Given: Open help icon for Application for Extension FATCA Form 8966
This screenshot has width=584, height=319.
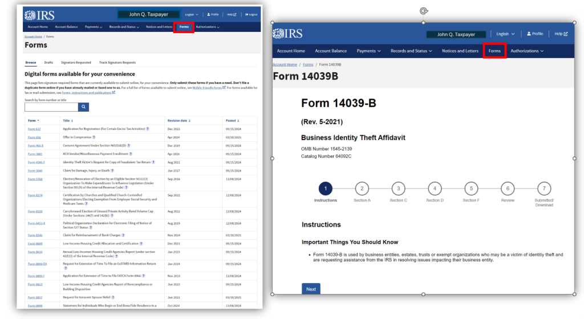Looking at the screenshot, I should [x=143, y=276].
